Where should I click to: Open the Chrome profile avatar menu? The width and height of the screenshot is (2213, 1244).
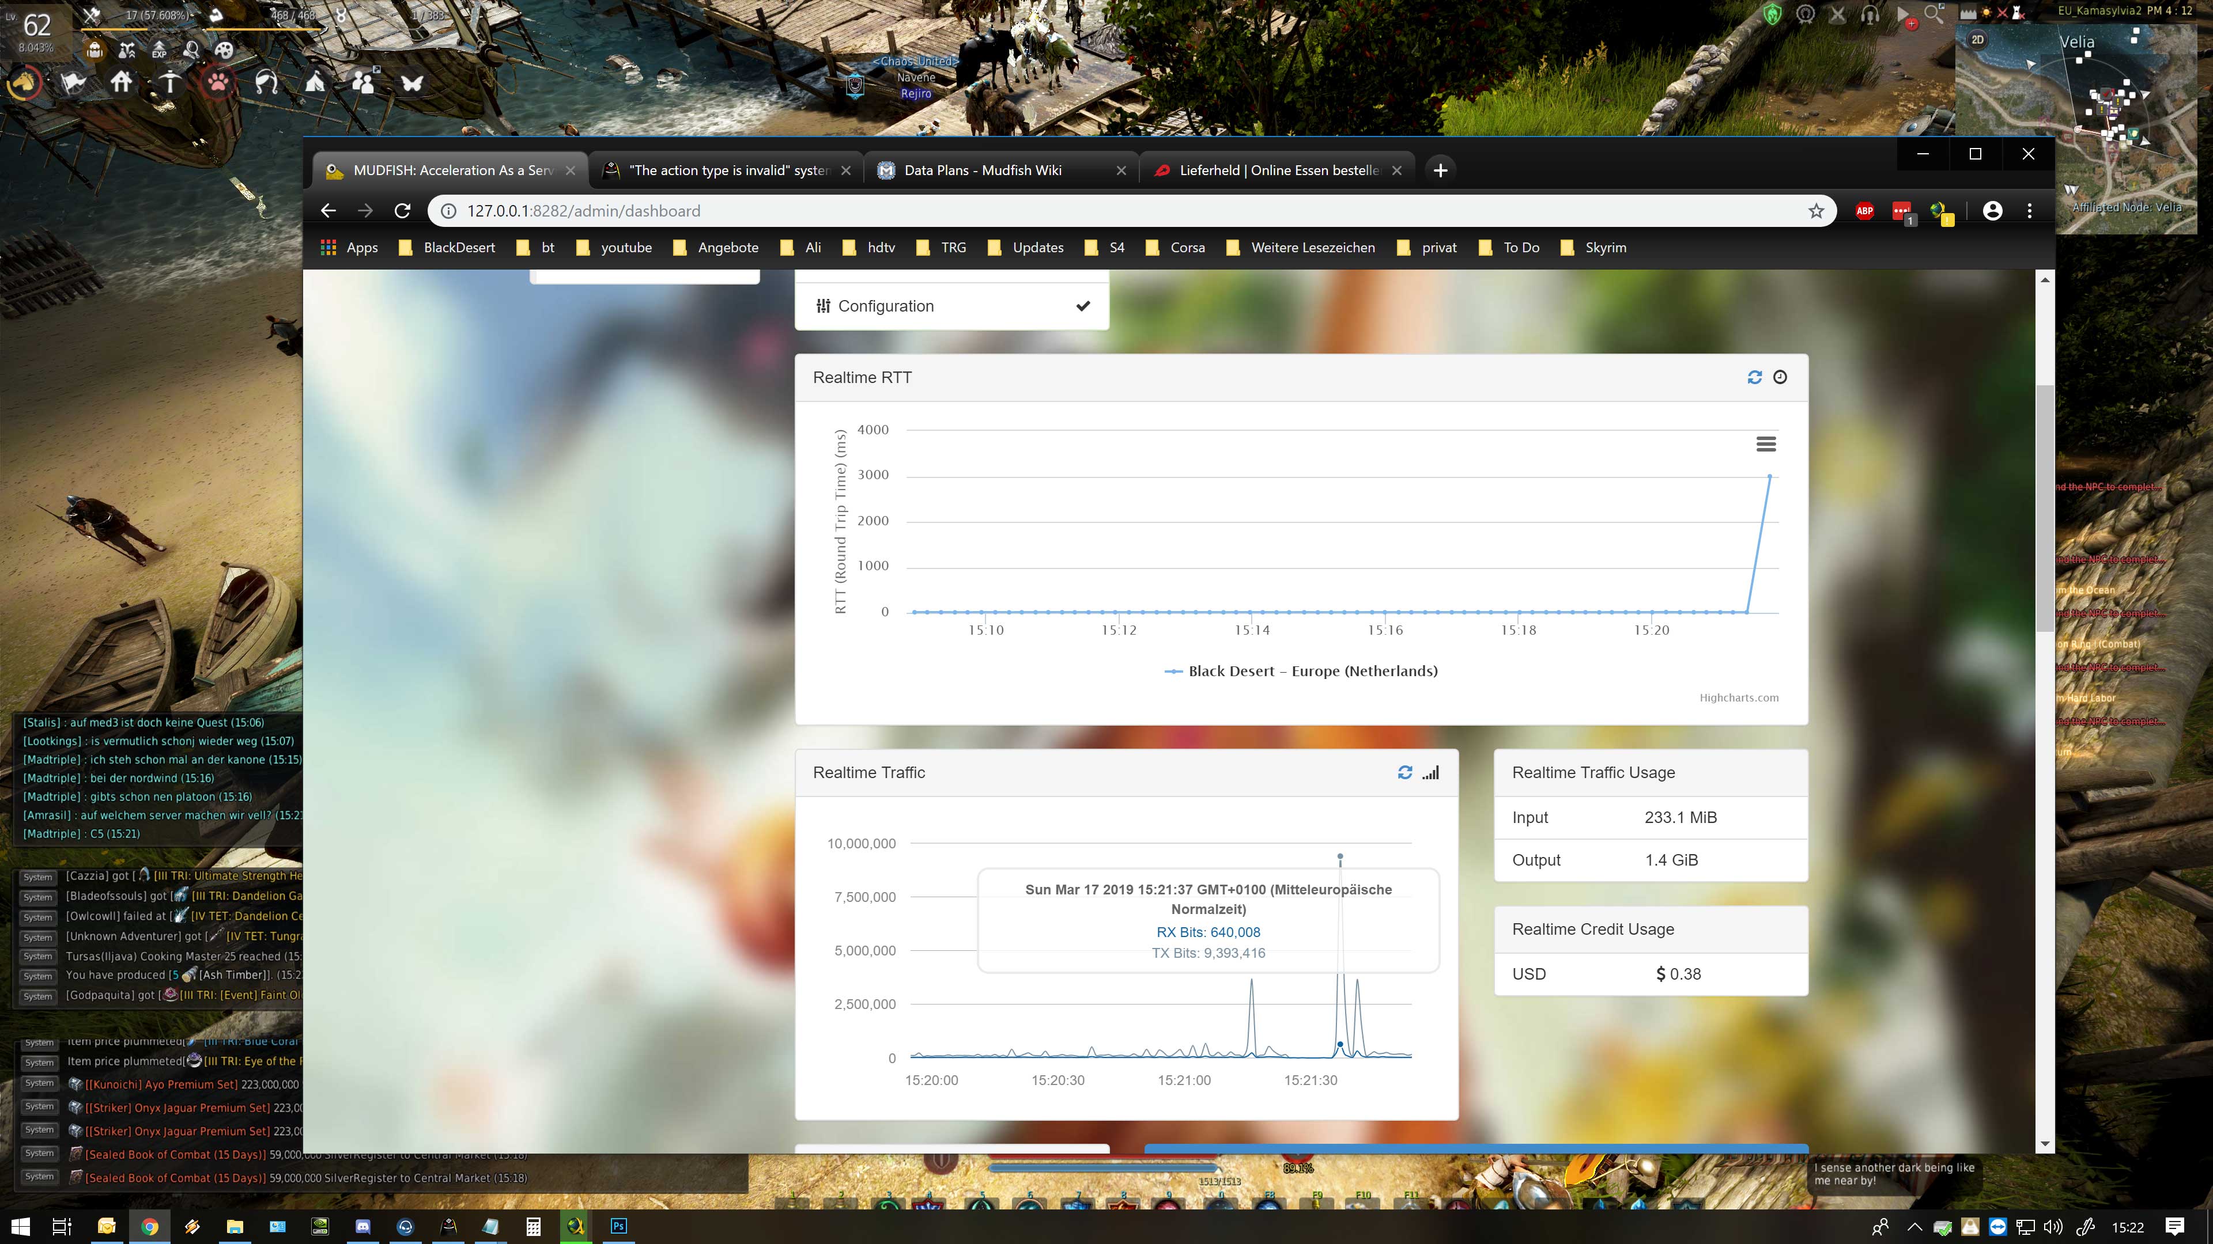pyautogui.click(x=1992, y=210)
